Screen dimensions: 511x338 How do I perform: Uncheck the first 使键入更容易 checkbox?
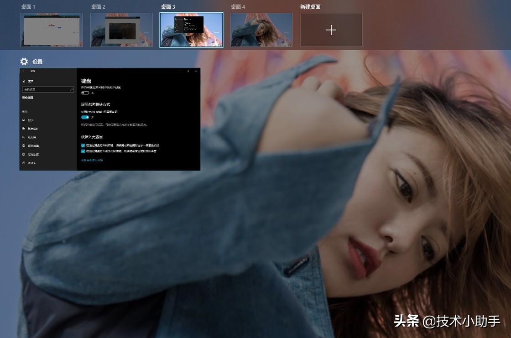click(83, 146)
